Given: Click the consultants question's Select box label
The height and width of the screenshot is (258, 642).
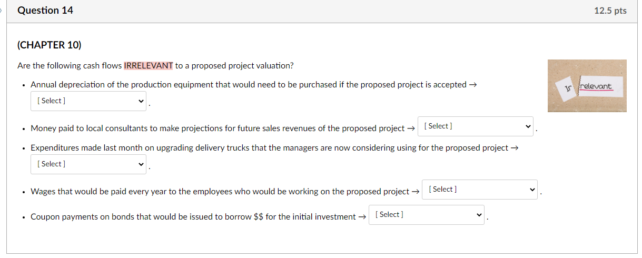Looking at the screenshot, I should [439, 126].
